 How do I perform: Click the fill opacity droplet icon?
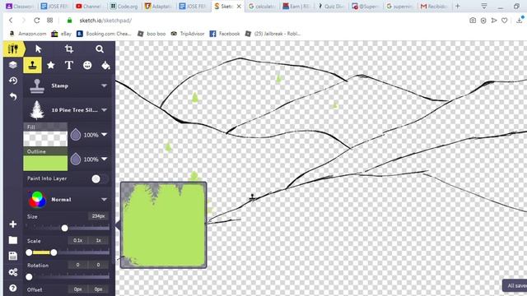tap(76, 135)
